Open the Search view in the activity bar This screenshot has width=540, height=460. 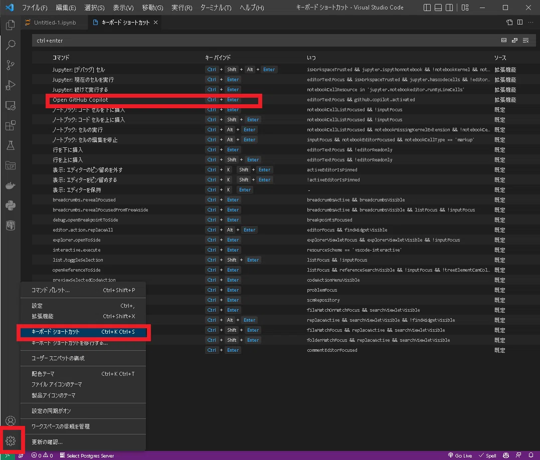(11, 45)
